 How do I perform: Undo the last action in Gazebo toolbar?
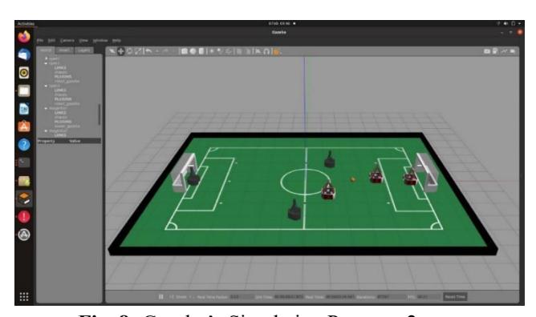click(148, 51)
